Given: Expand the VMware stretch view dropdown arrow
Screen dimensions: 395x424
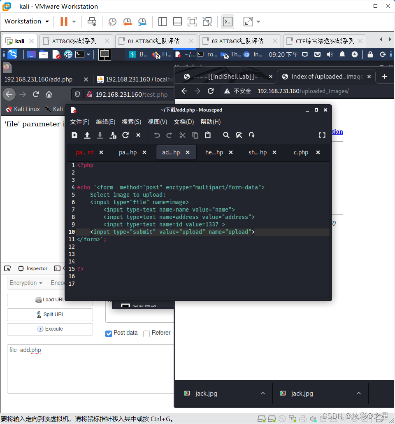Looking at the screenshot, I should [x=258, y=22].
